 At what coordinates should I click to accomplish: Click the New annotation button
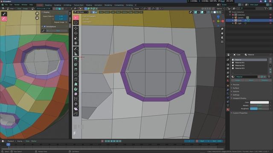click(x=58, y=31)
